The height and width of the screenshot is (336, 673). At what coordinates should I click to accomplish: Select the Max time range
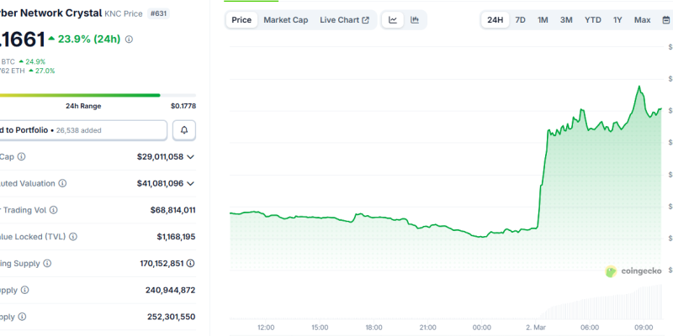(x=642, y=20)
